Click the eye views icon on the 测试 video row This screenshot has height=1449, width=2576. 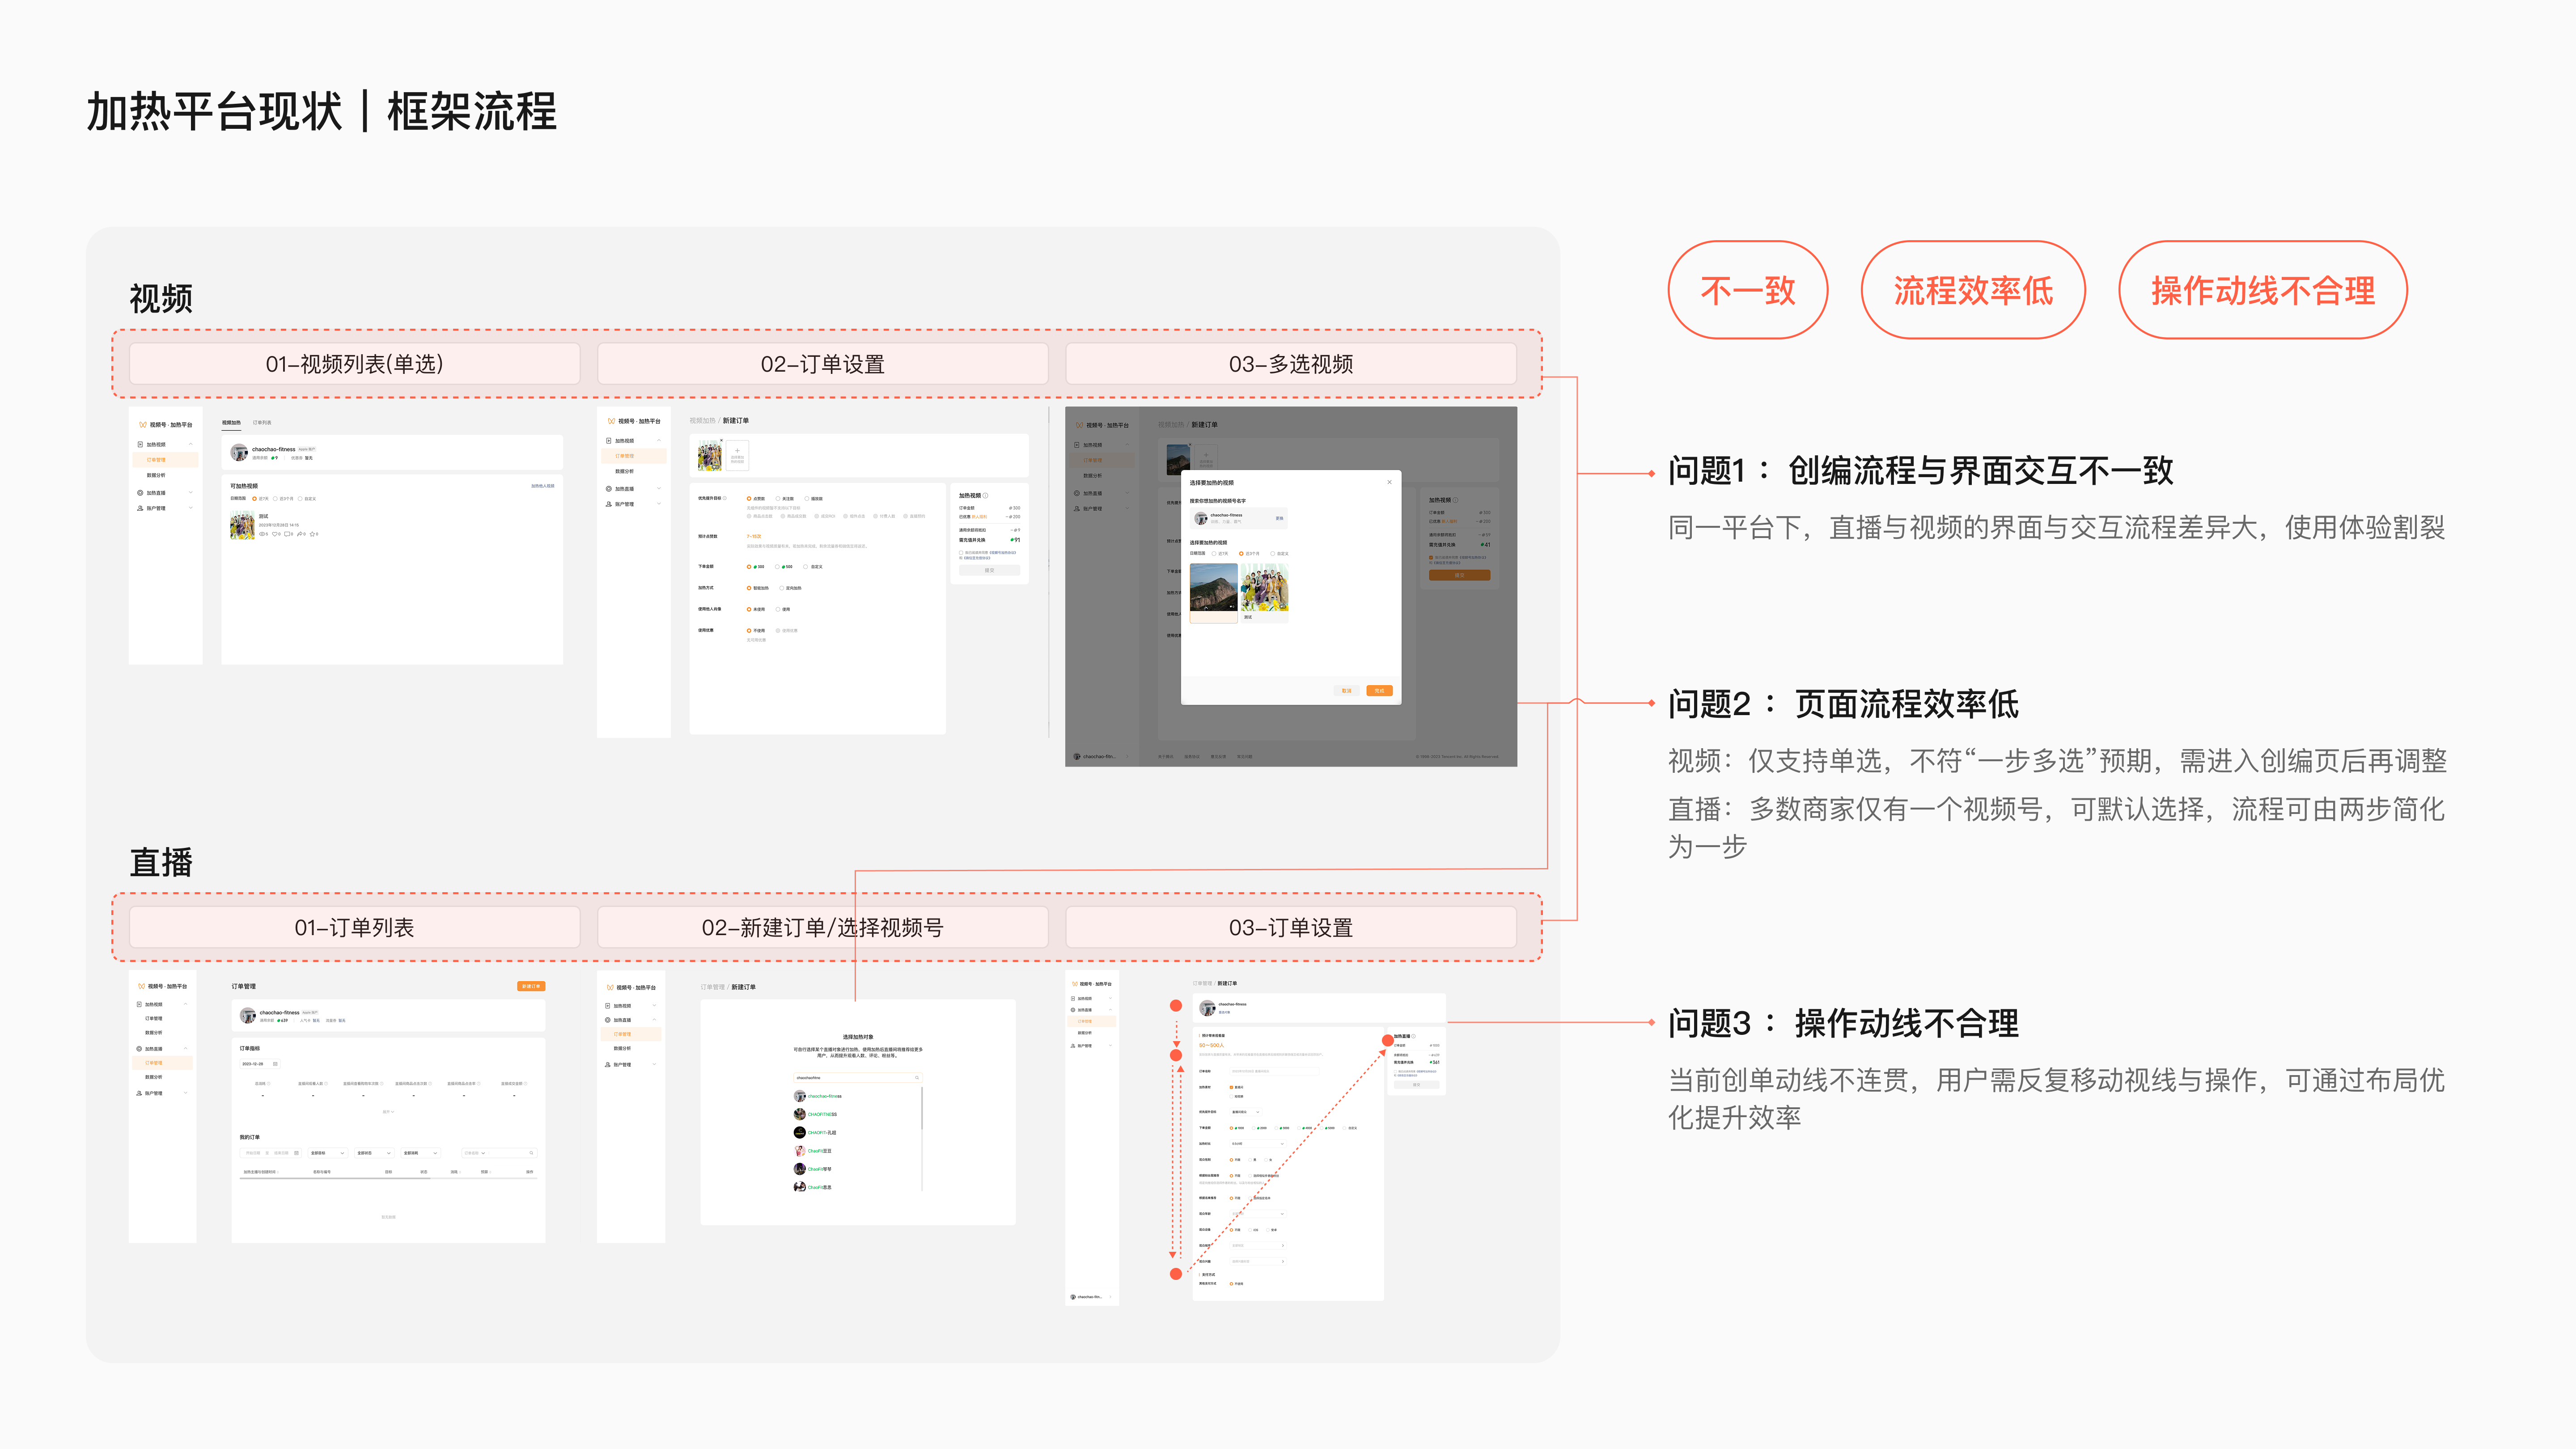click(x=262, y=534)
